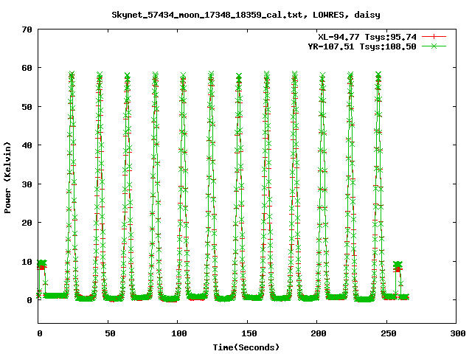Click the 20 tick label on y-axis
The height and width of the screenshot is (354, 472).
pos(27,223)
